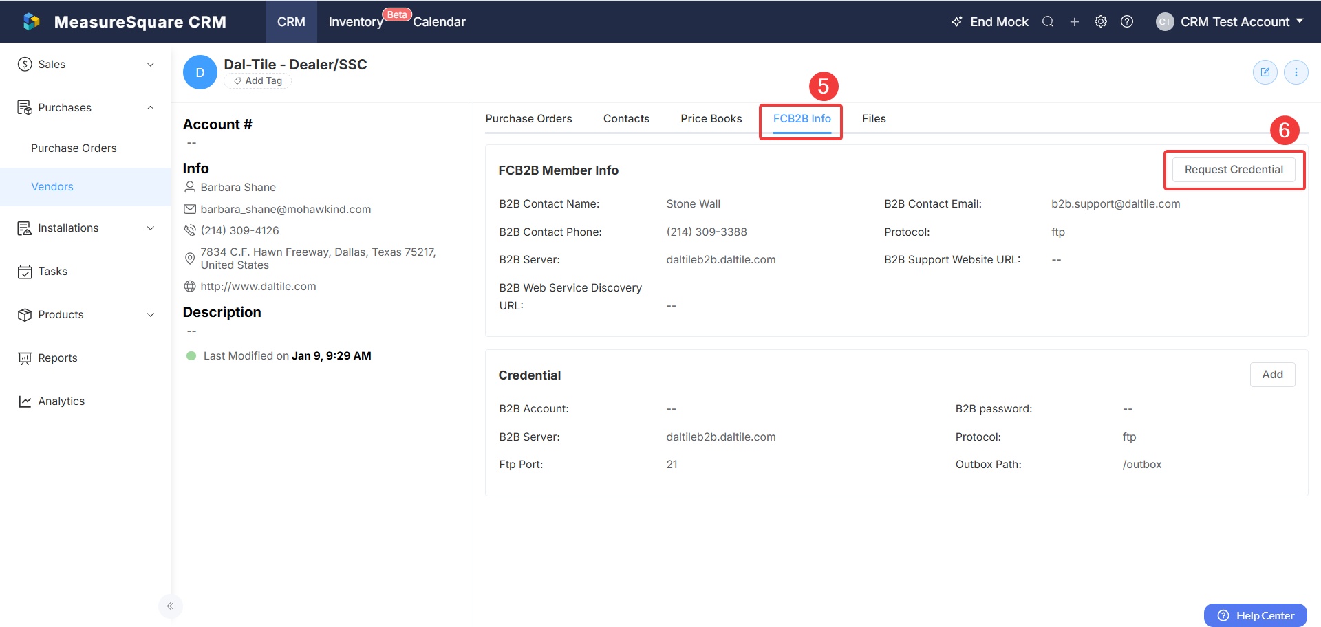Screen dimensions: 1321x627
Task: Click the envelope icon beside email
Action: click(190, 209)
